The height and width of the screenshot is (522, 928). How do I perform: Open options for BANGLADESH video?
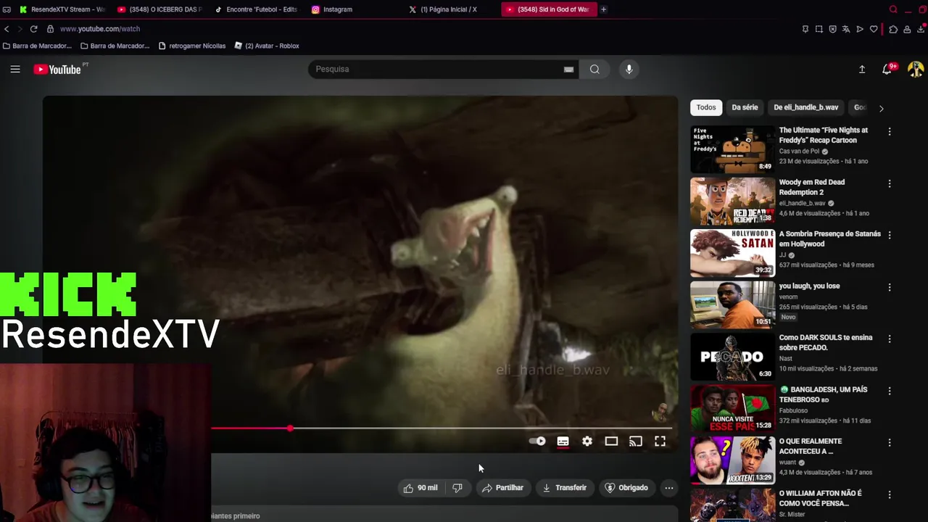[x=890, y=391]
